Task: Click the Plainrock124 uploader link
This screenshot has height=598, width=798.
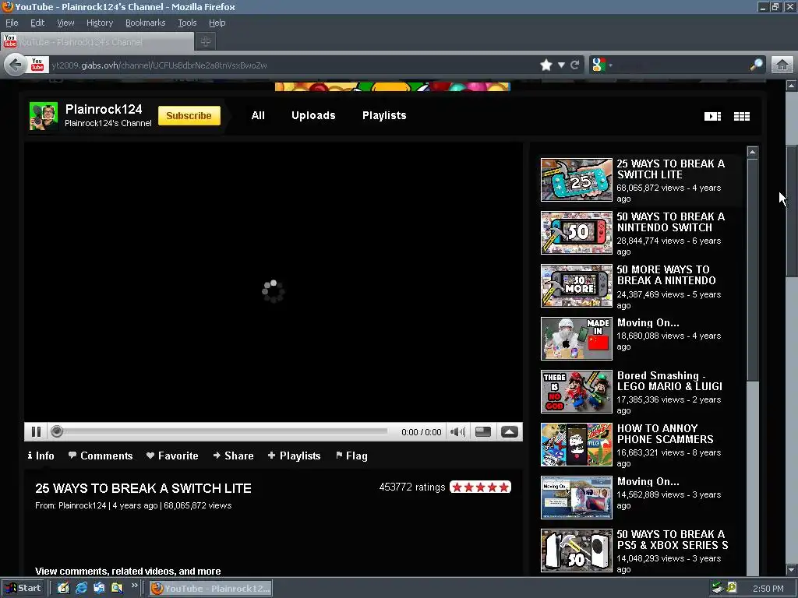Action: (82, 505)
